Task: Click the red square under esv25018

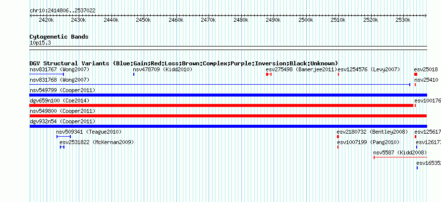Action: 416,74
